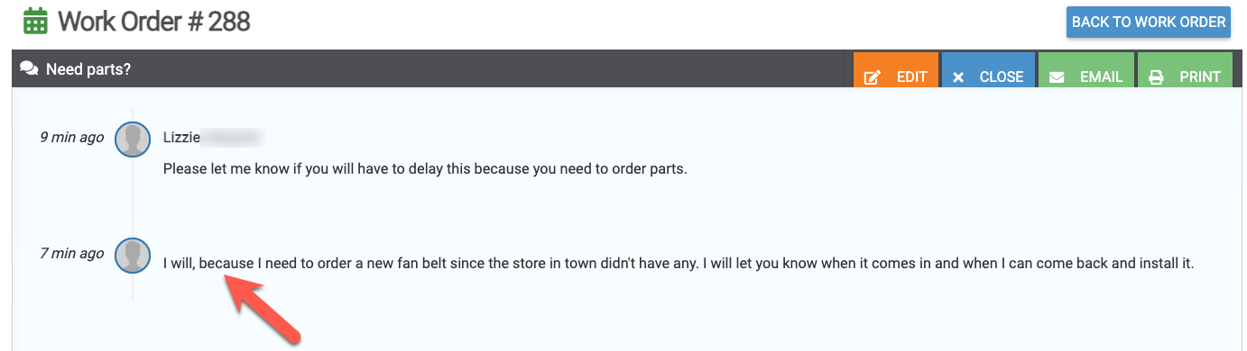Click the message about delaying to order parts
This screenshot has width=1247, height=351.
(x=425, y=168)
